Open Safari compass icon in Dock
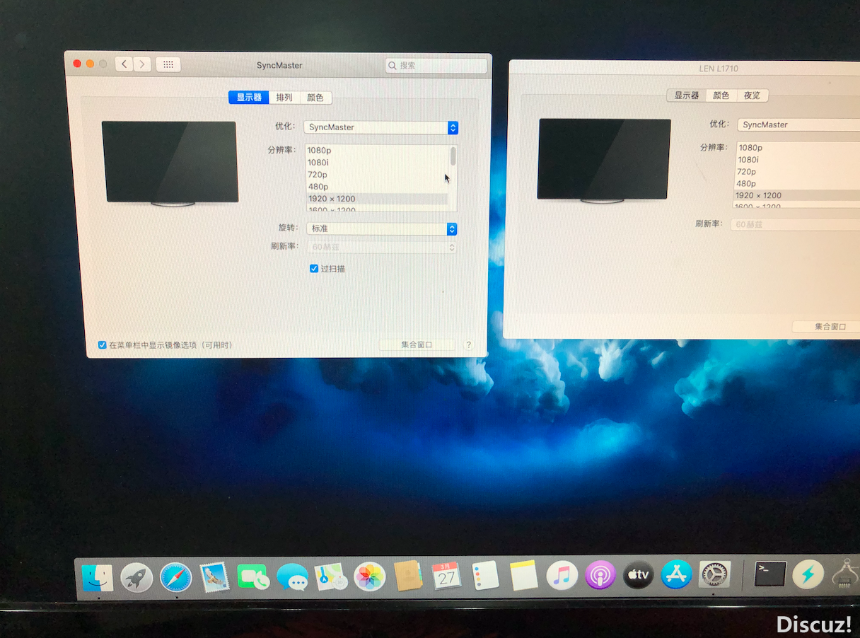The height and width of the screenshot is (638, 860). coord(175,577)
